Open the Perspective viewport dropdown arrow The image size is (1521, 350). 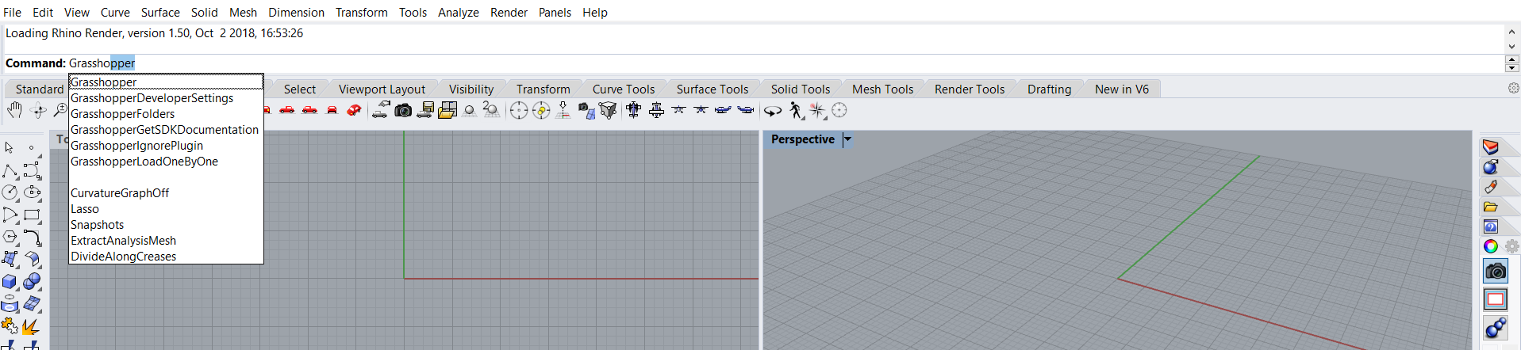tap(847, 139)
